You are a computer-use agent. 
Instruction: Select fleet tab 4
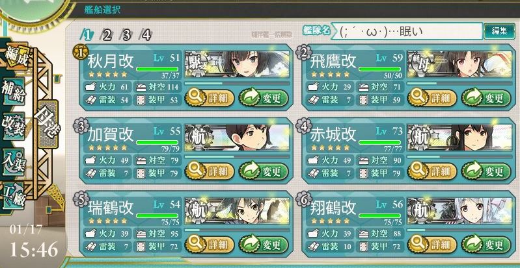146,35
